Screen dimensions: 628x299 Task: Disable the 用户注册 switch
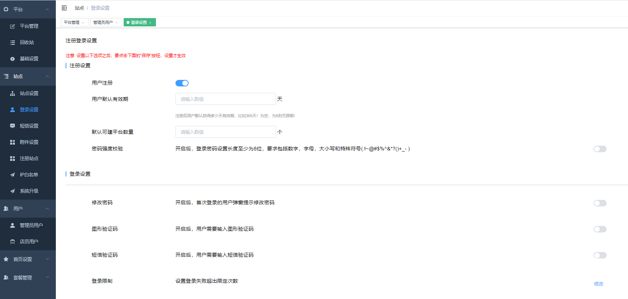tap(182, 83)
